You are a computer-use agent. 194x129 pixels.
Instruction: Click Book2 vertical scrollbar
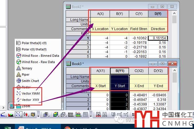point(174,37)
